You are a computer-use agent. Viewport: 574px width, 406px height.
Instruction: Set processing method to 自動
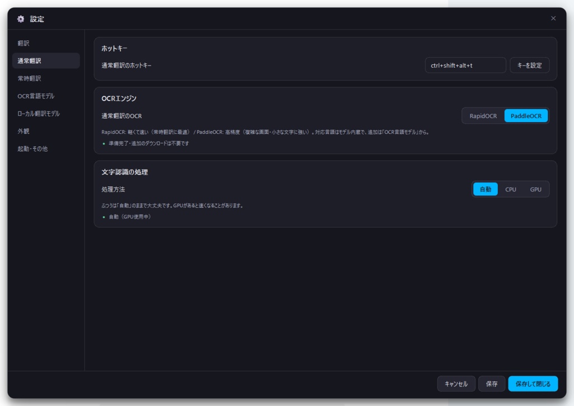485,189
